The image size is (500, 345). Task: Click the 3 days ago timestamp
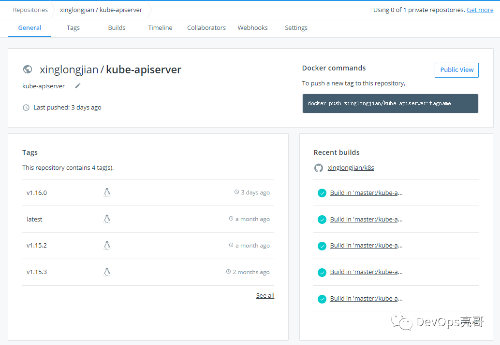tap(255, 193)
